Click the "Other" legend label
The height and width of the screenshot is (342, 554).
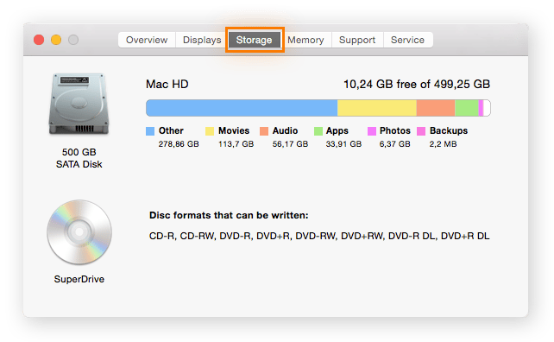click(171, 131)
